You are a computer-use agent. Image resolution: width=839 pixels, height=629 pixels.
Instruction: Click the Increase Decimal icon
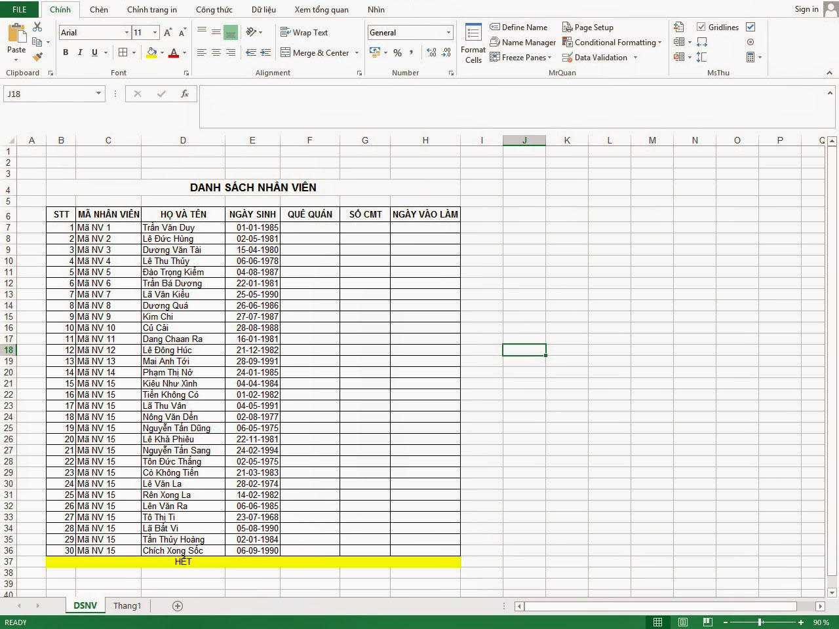coord(431,52)
